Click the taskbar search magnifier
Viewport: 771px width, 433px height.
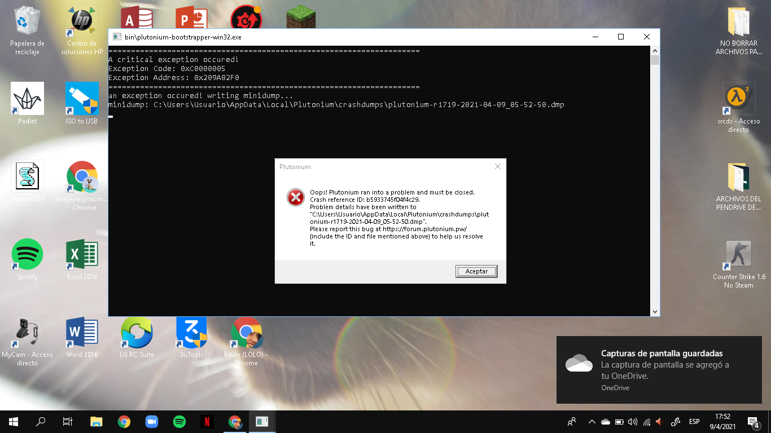[x=41, y=422]
